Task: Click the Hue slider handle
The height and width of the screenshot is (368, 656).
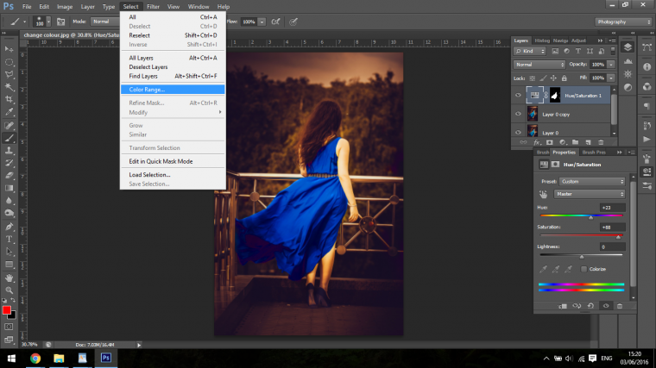Action: [x=590, y=217]
